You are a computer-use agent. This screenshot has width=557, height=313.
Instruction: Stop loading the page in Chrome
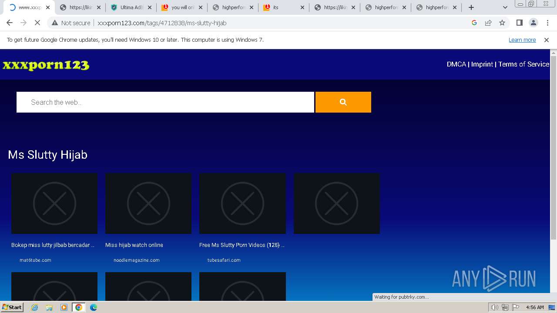37,23
